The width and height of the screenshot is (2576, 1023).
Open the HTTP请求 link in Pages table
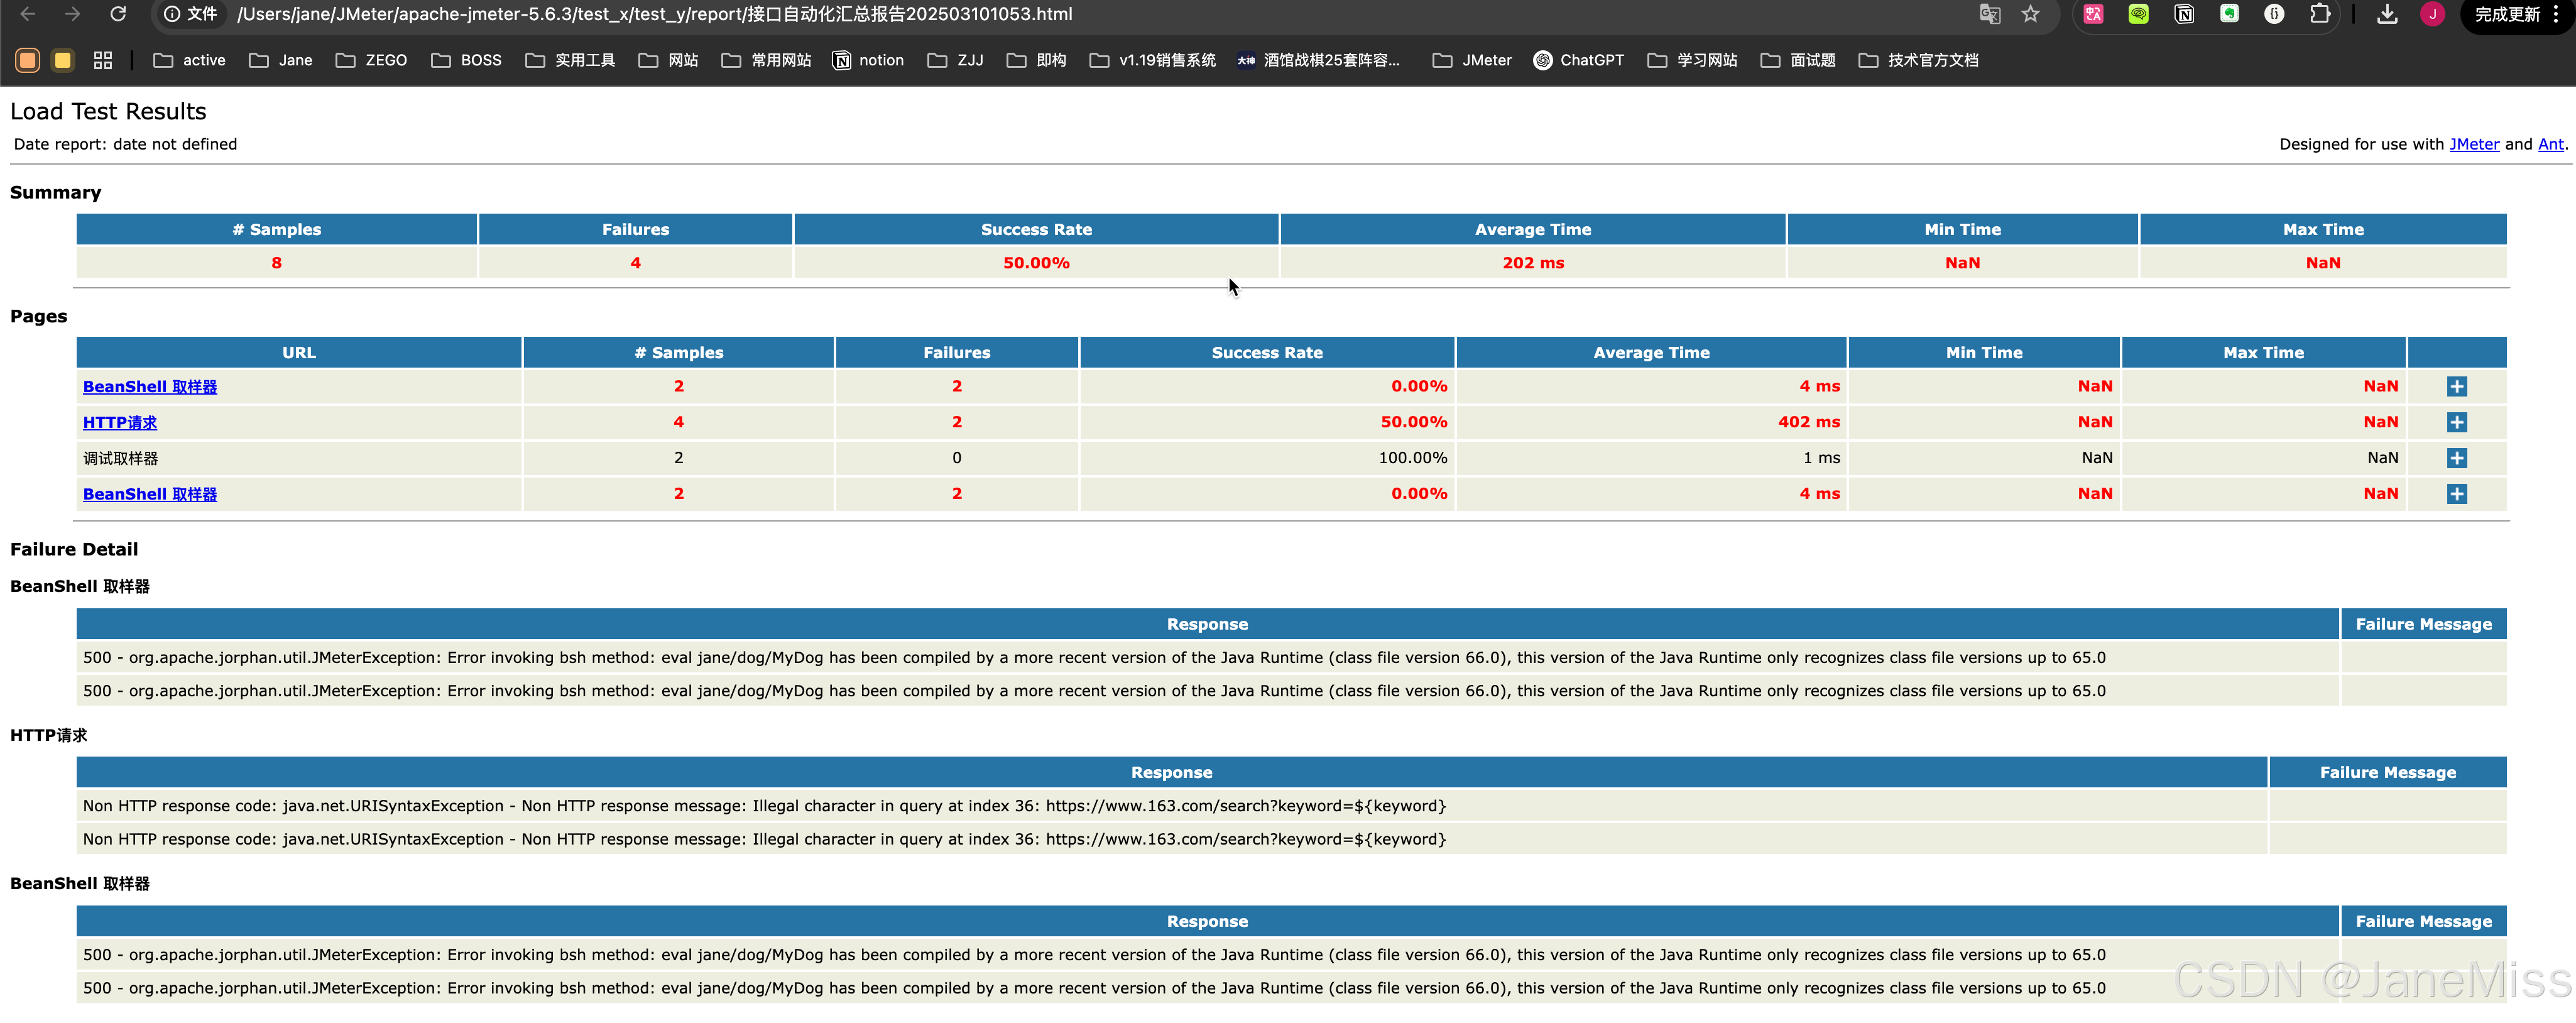[x=120, y=422]
